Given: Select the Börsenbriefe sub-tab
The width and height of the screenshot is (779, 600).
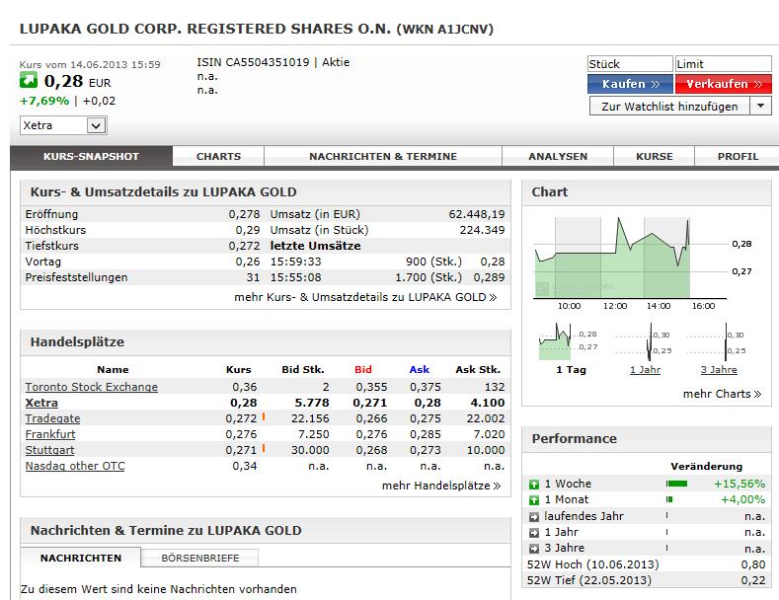Looking at the screenshot, I should 200,558.
